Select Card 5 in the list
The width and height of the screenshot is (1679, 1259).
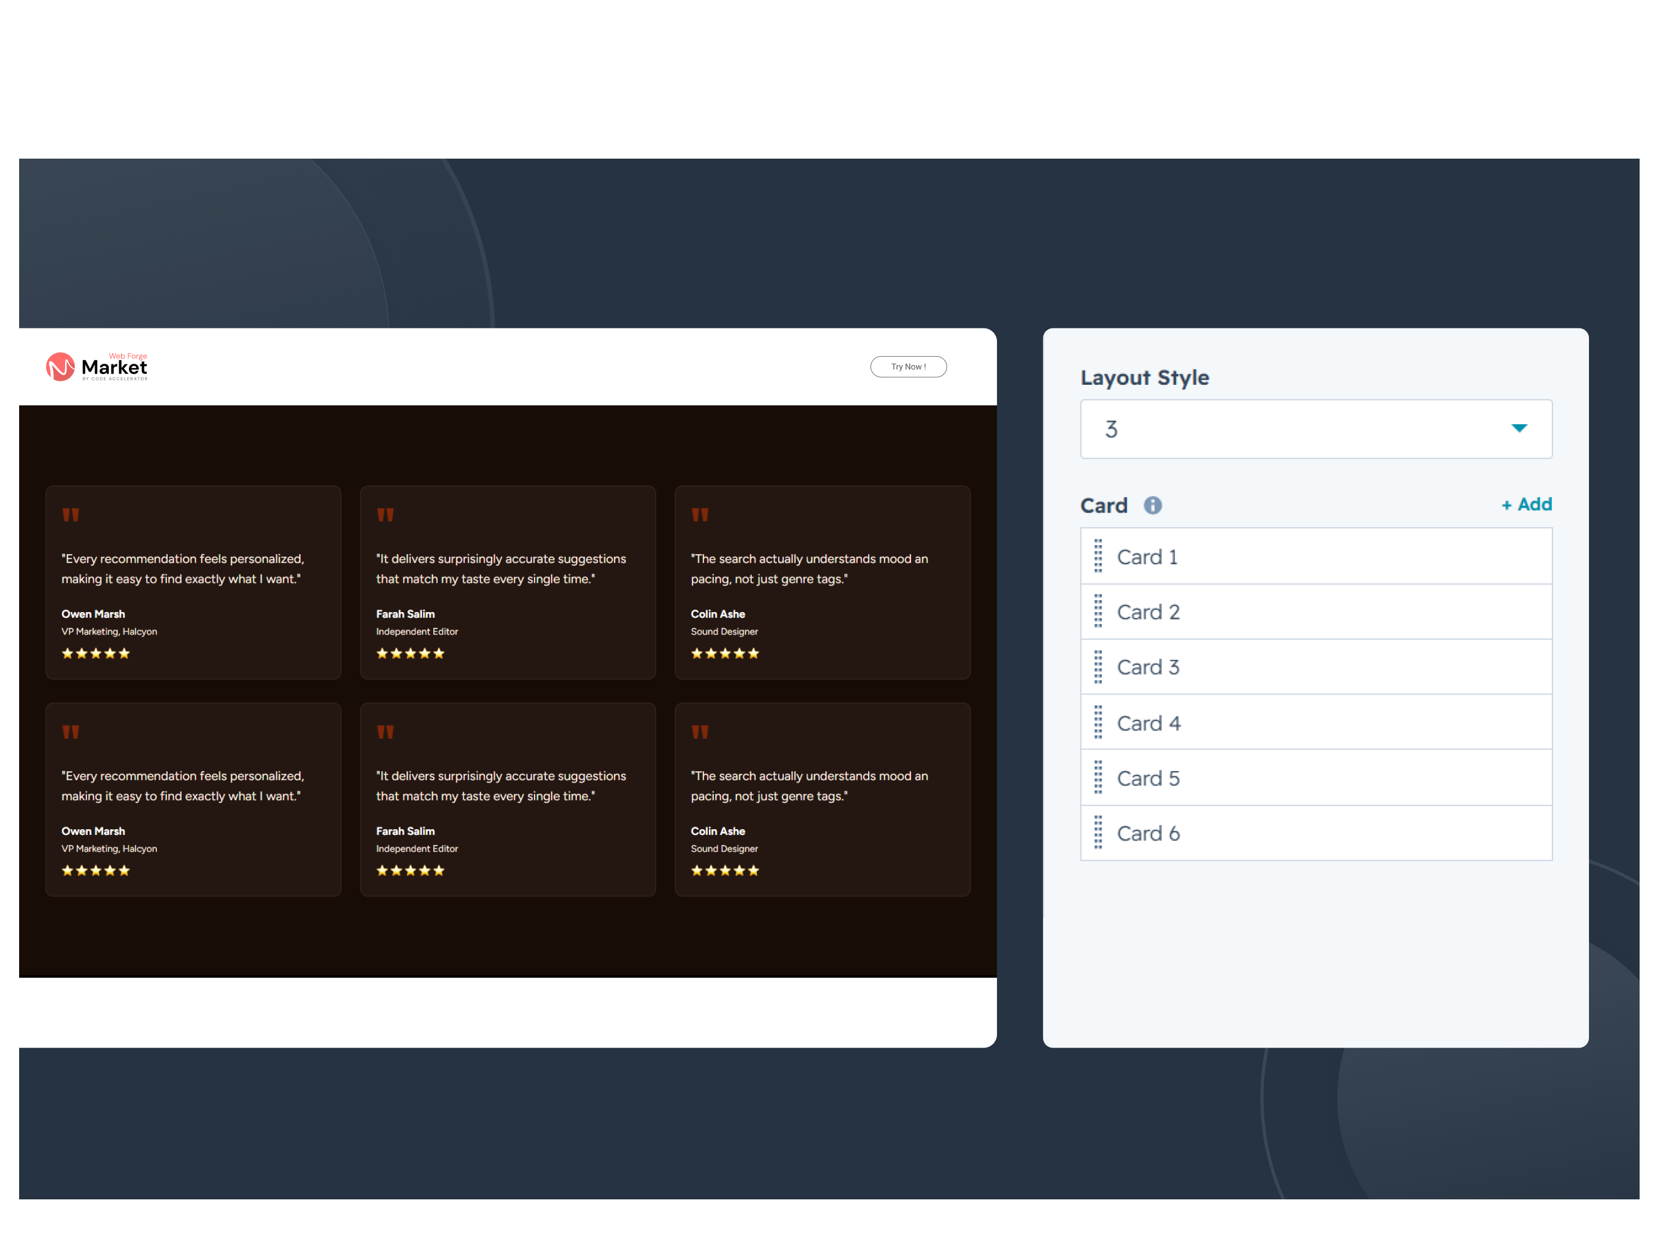[1316, 778]
